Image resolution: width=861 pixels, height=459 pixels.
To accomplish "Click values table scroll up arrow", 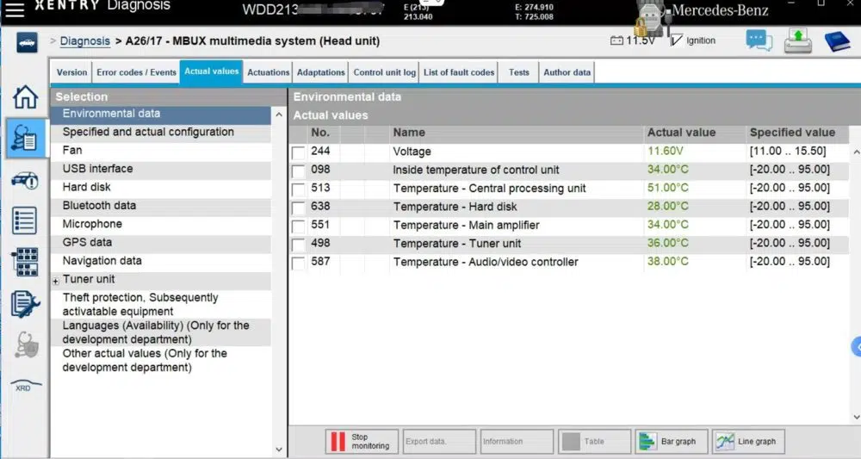I will tap(856, 152).
